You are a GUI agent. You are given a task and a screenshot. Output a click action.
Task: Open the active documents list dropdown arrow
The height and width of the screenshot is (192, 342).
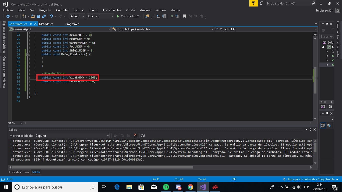point(316,24)
